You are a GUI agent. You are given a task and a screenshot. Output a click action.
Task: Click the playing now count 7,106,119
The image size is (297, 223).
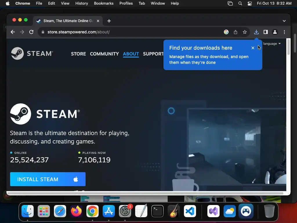click(94, 160)
